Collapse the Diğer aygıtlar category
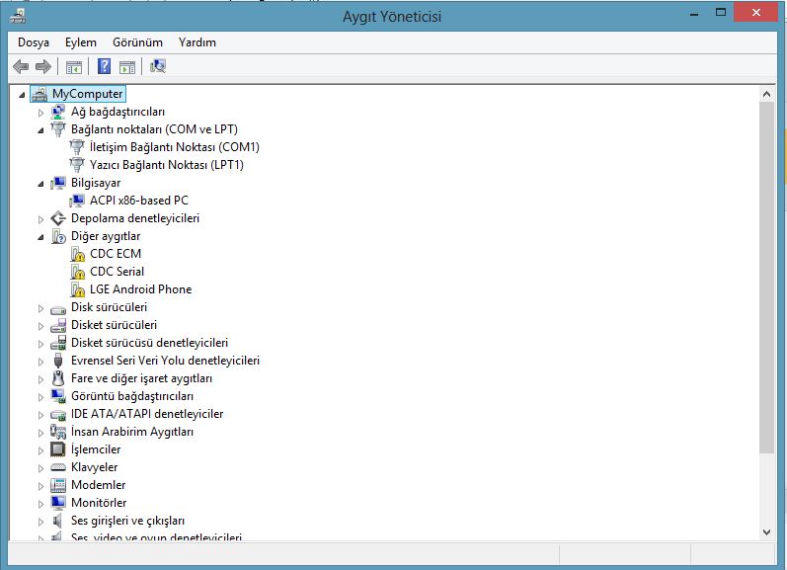 pyautogui.click(x=40, y=237)
